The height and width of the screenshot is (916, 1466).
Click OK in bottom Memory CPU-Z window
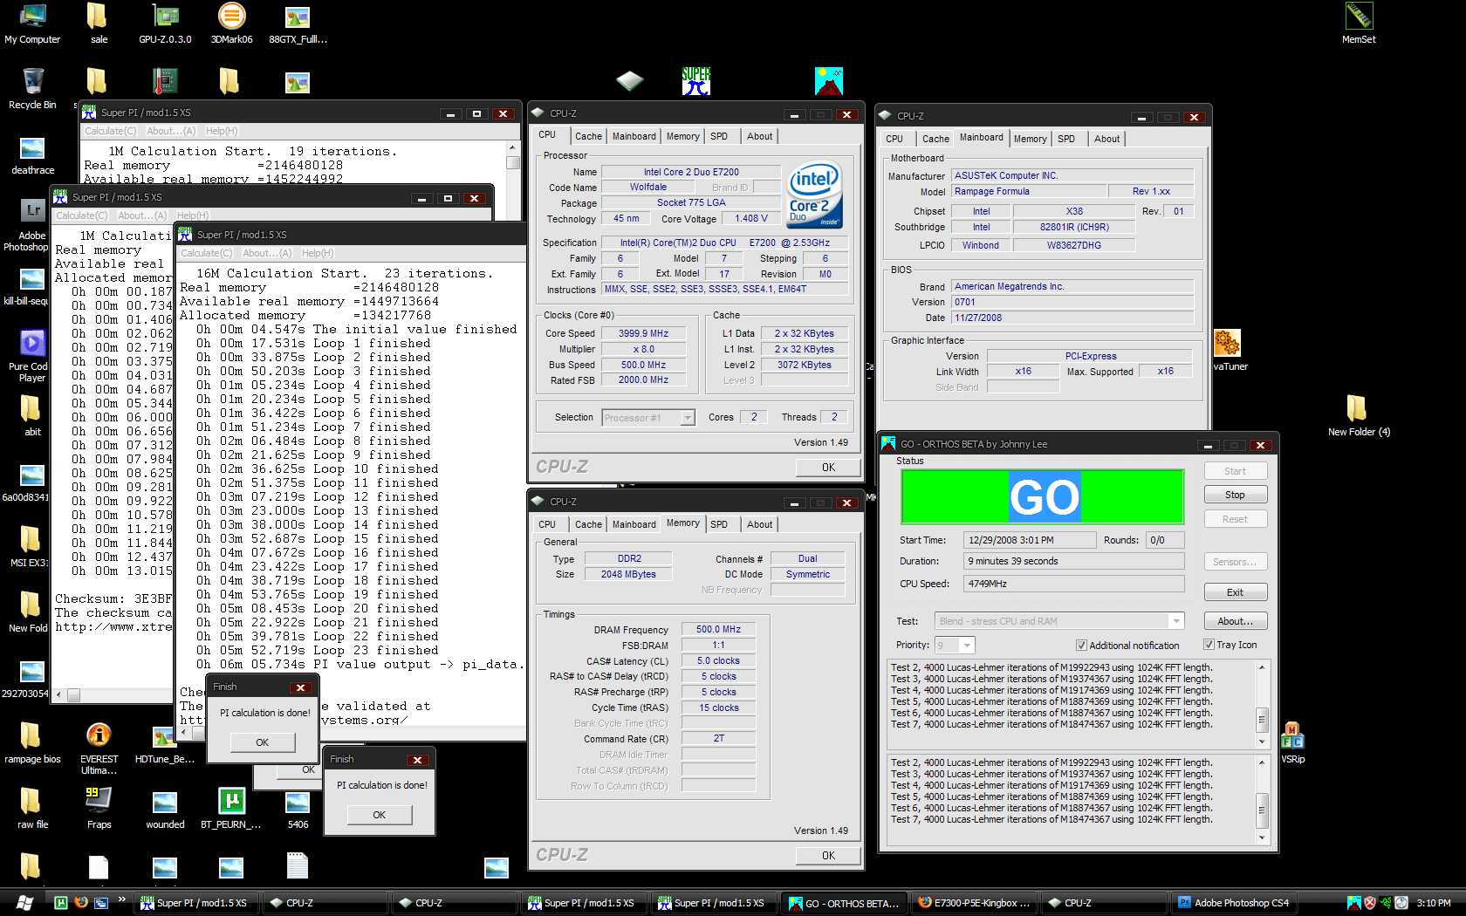828,855
